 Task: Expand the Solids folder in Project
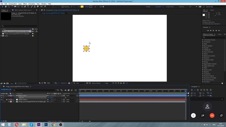[x=1, y=36]
